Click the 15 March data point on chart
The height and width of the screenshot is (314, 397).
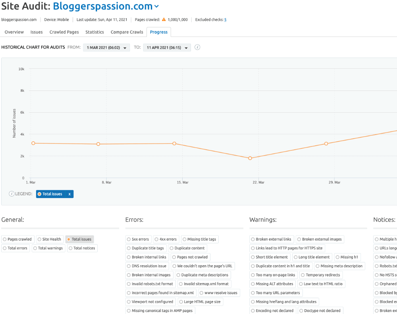pyautogui.click(x=174, y=144)
